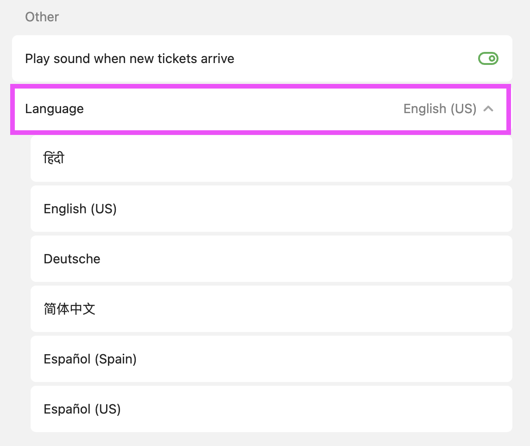The height and width of the screenshot is (446, 530).
Task: Click the Other section heading
Action: click(42, 17)
